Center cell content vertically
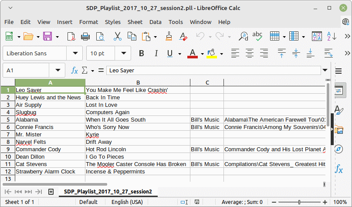Viewport: 352px width, 207px height. pos(296,54)
